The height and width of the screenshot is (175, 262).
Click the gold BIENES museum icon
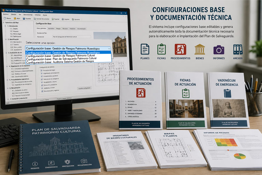click(x=200, y=49)
